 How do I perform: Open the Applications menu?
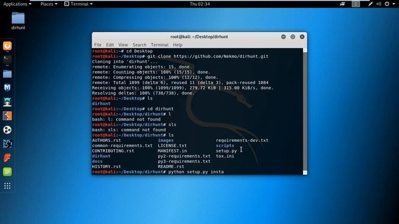pos(17,4)
